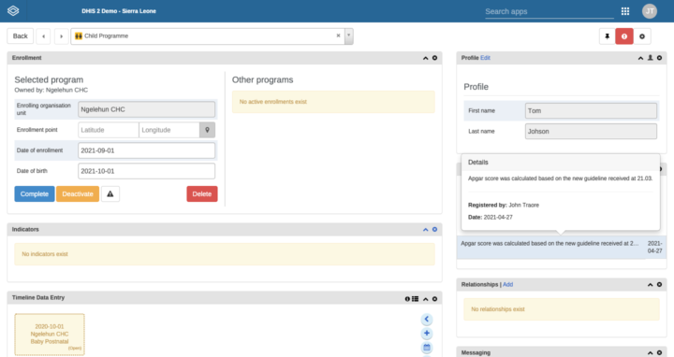Click the enrollment point map marker icon
The image size is (674, 357).
pyautogui.click(x=207, y=130)
